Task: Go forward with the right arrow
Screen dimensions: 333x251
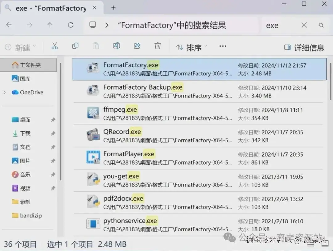Action: [x=30, y=25]
